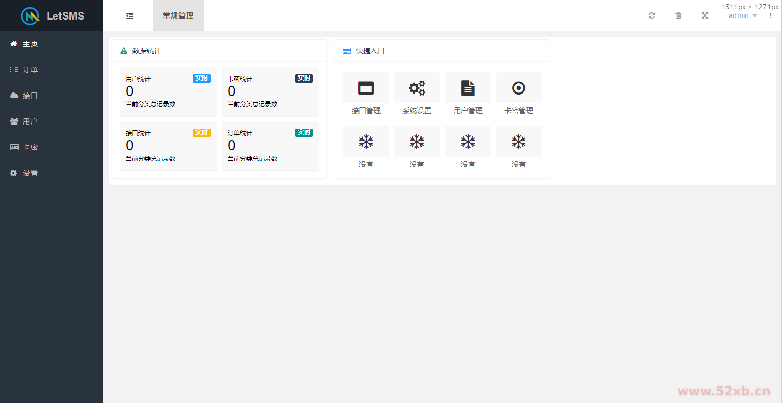Select 主页 in the sidebar
Image resolution: width=782 pixels, height=403 pixels.
pyautogui.click(x=30, y=44)
